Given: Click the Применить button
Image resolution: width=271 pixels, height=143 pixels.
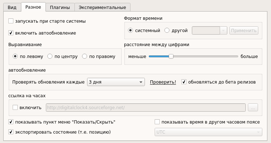Looking at the screenshot, I should click(x=244, y=31).
